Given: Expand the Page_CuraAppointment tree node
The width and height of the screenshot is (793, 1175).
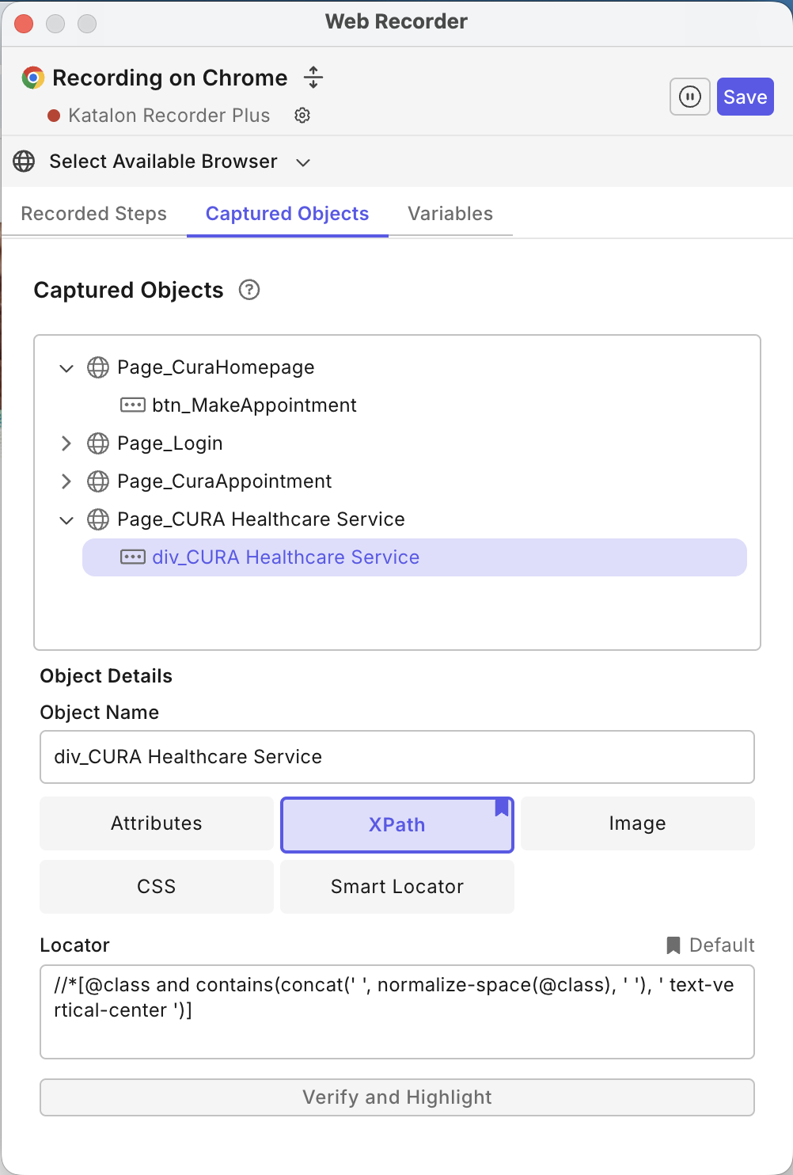Looking at the screenshot, I should (66, 481).
